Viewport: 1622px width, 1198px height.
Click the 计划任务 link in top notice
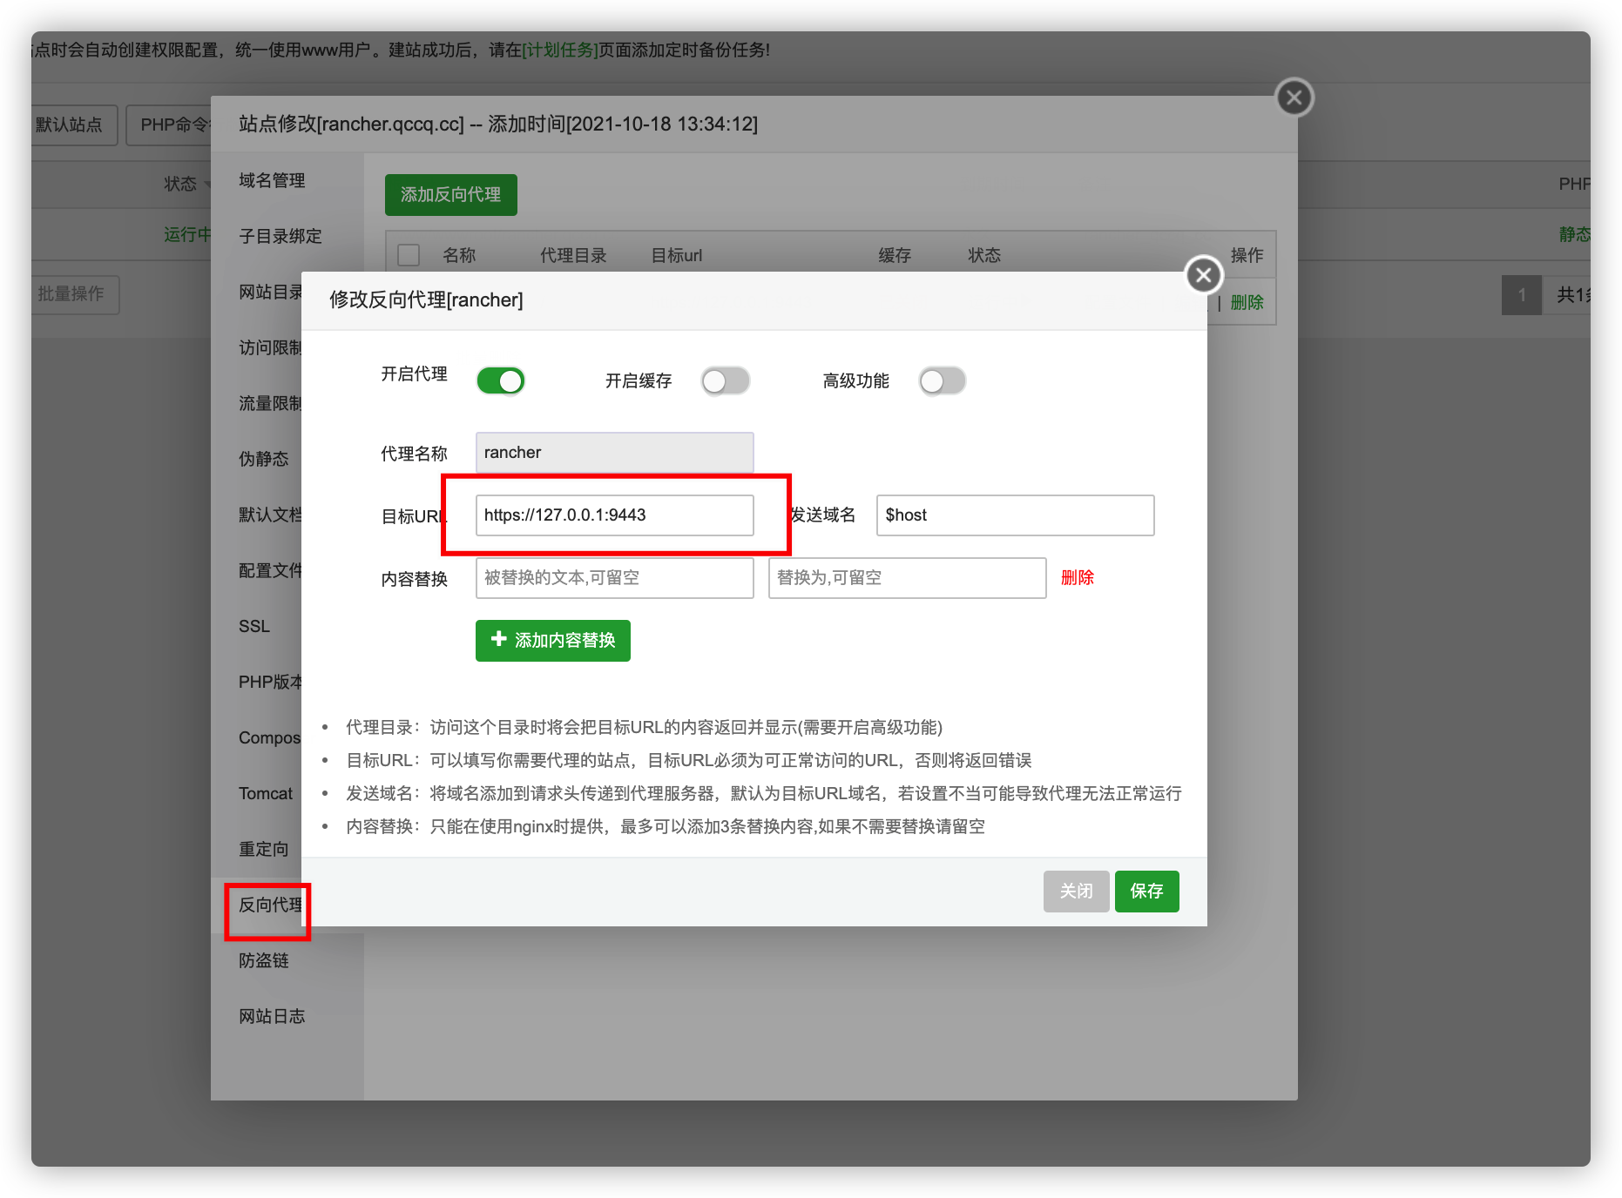(560, 50)
